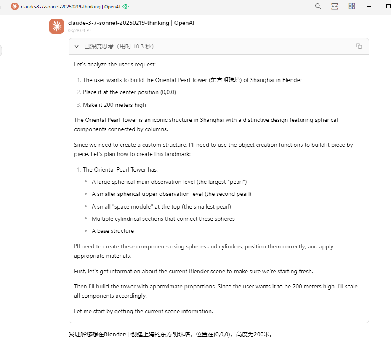This screenshot has height=346, width=391.
Task: Collapse the deep thinking chevron
Action: [x=77, y=46]
